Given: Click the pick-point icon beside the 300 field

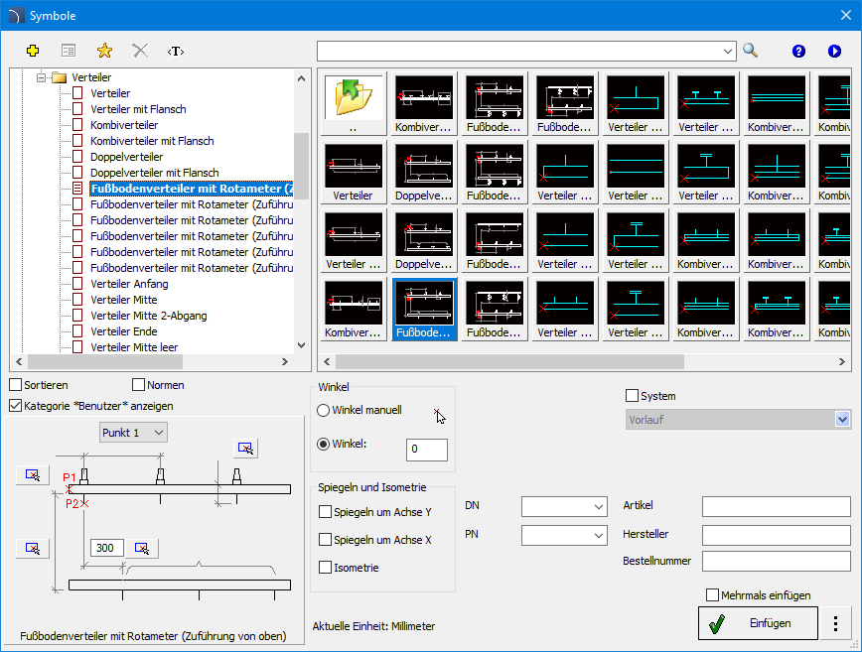Looking at the screenshot, I should [x=142, y=548].
